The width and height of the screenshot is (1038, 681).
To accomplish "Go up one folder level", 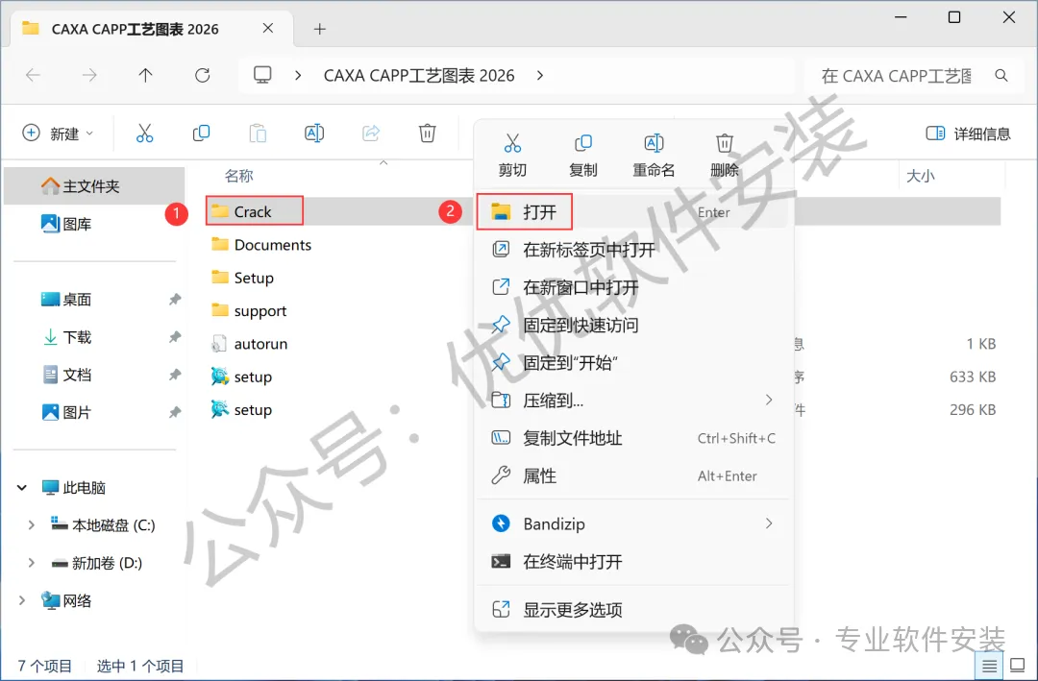I will 146,76.
